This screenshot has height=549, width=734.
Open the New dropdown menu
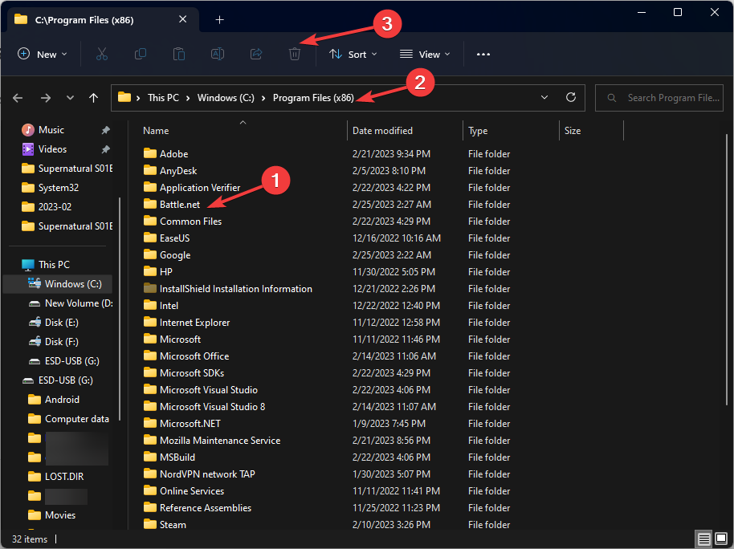coord(43,55)
